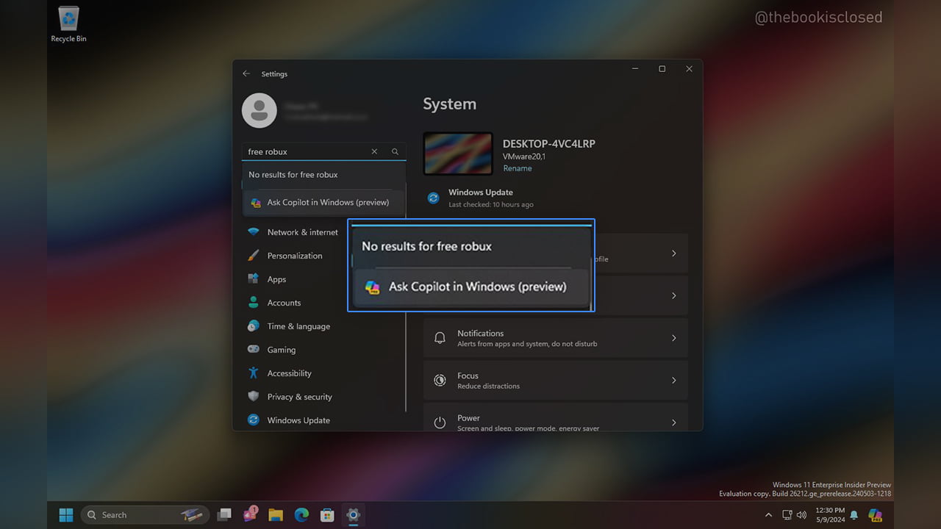The width and height of the screenshot is (941, 529).
Task: Click the Notifications bell icon in System
Action: [440, 338]
